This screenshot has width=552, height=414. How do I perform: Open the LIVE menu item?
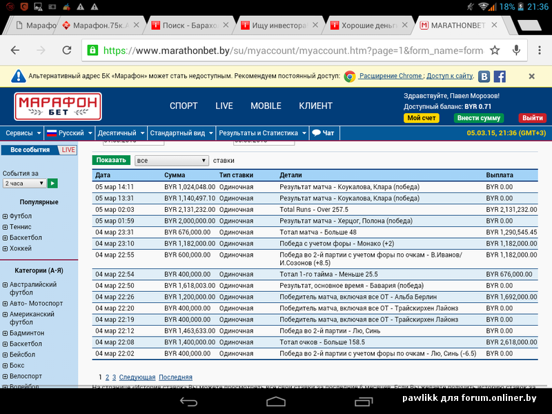coord(224,106)
